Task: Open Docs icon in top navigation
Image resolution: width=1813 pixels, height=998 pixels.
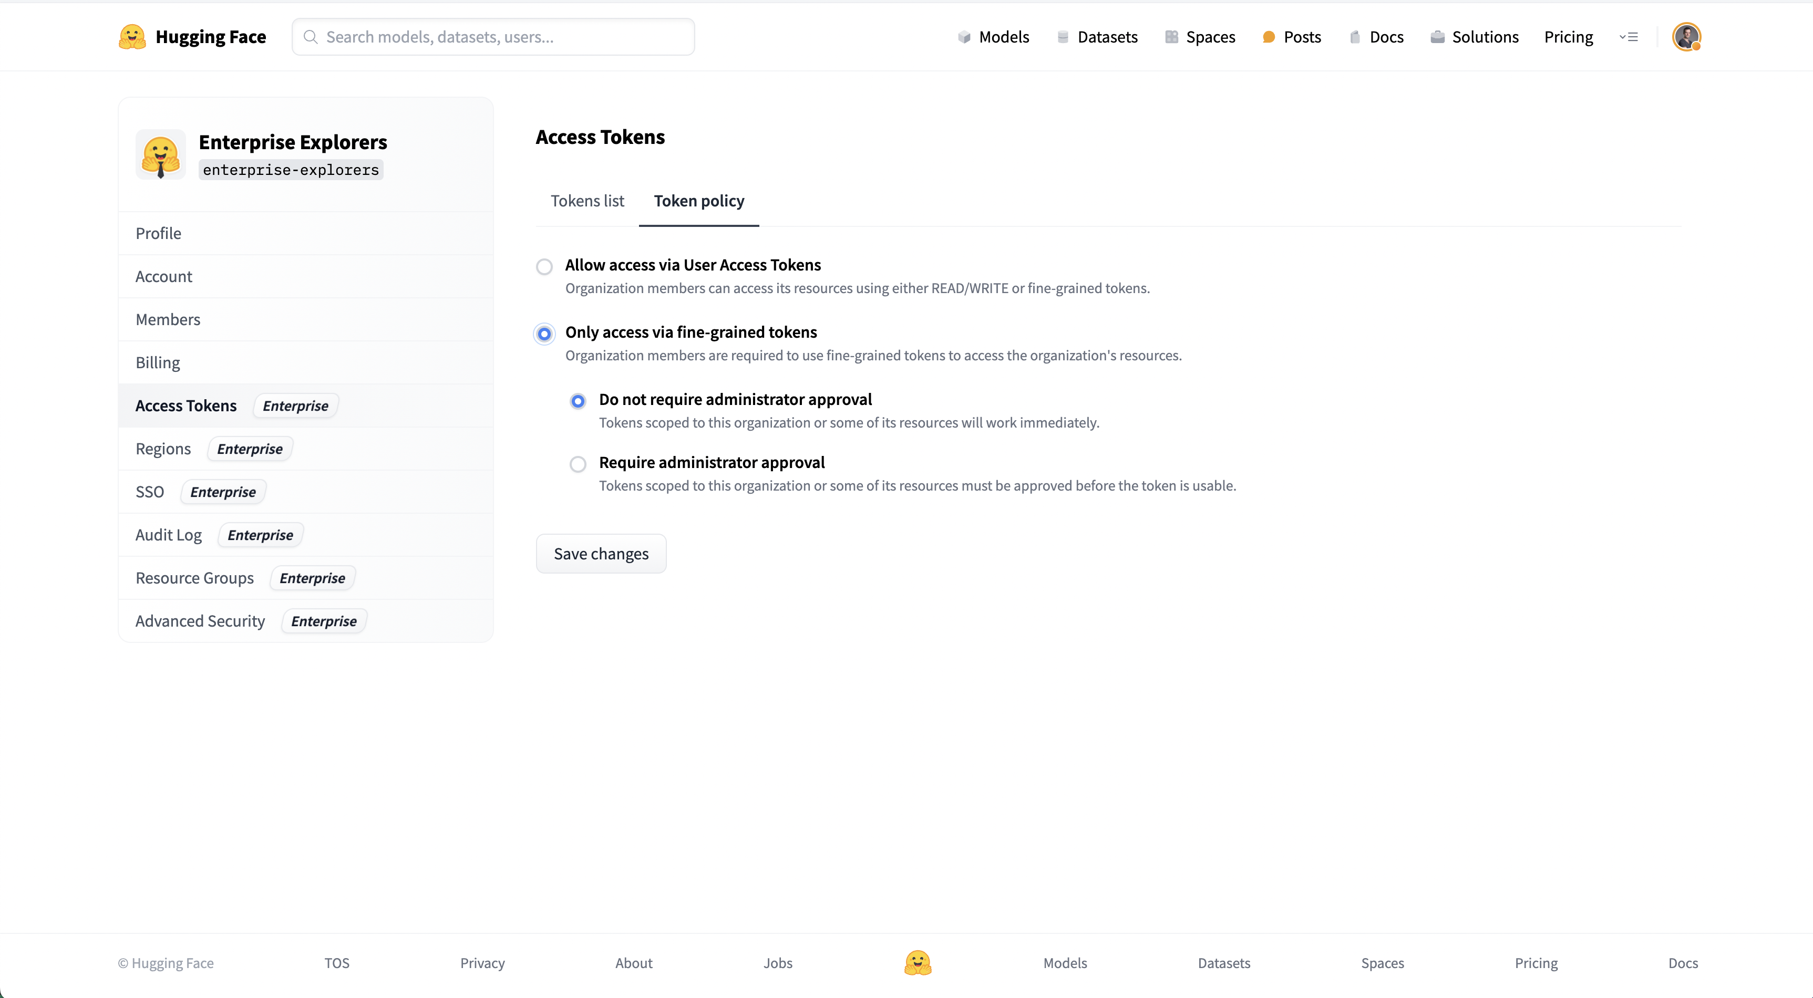Action: [1355, 37]
